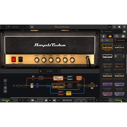Toggle loop in transport bar
The image size is (127, 127).
(58, 100)
